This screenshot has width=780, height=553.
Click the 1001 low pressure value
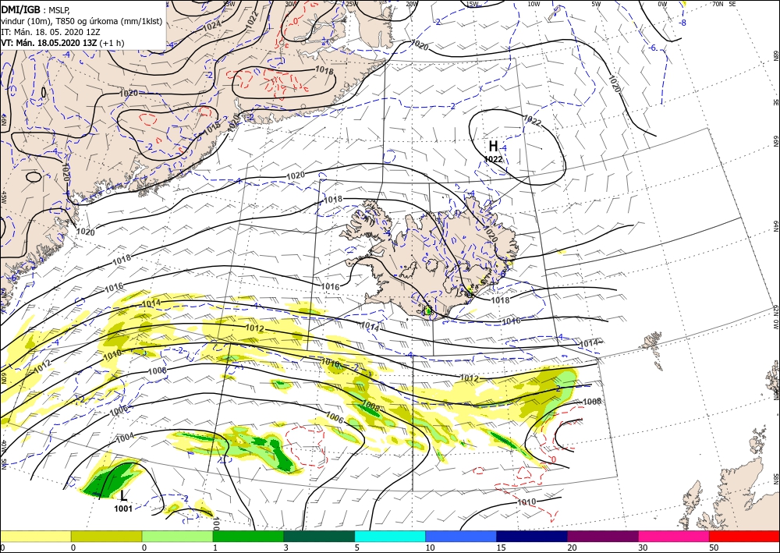click(123, 509)
